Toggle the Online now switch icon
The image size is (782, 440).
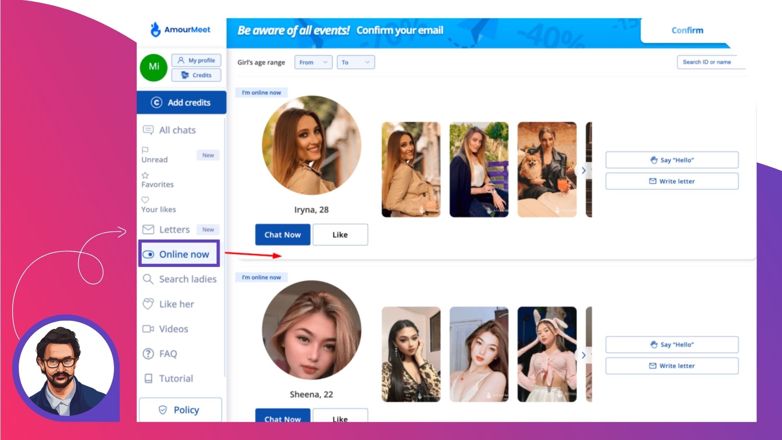click(148, 254)
